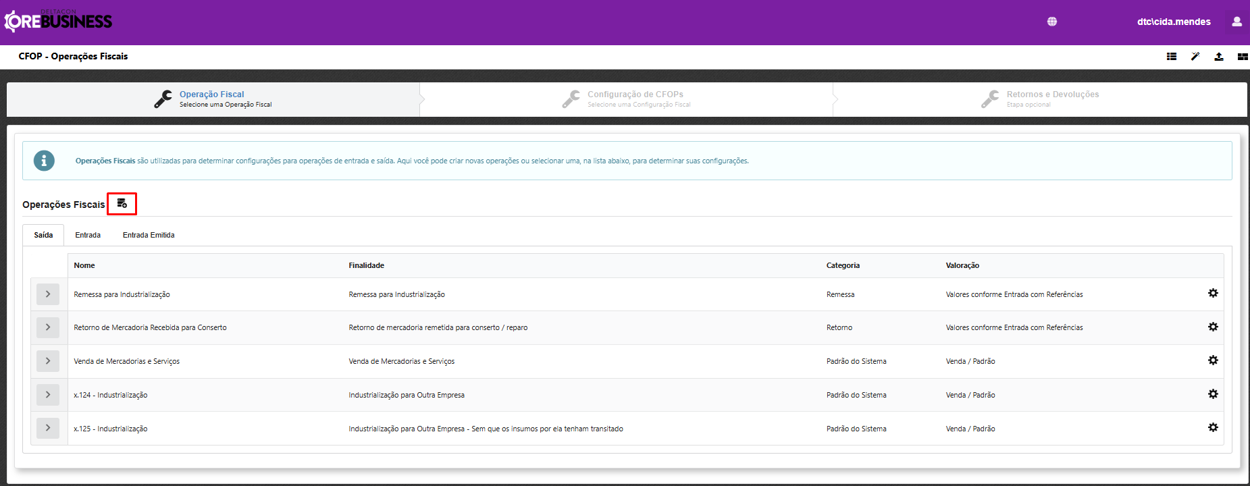Open the list view icon in top toolbar
This screenshot has width=1250, height=486.
[x=1172, y=57]
